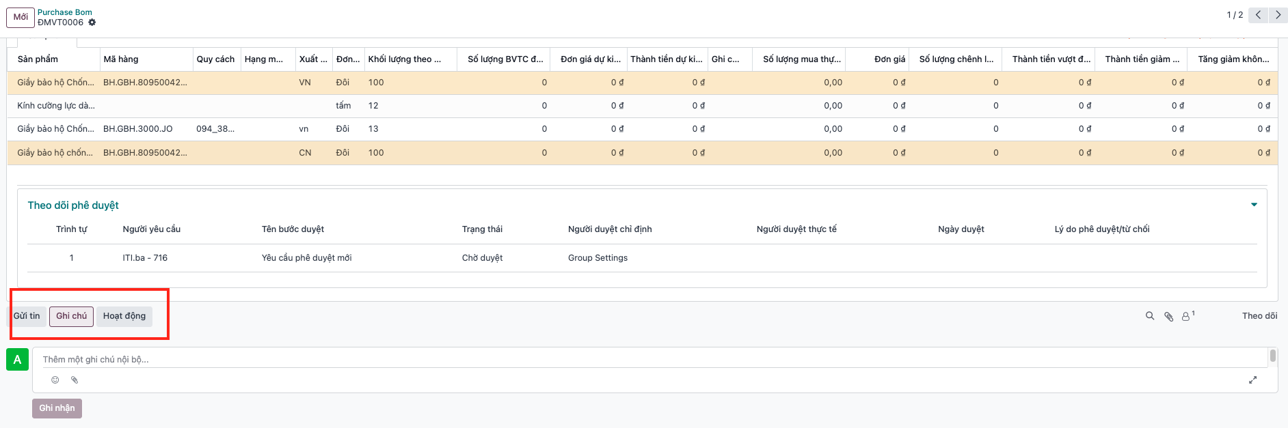The width and height of the screenshot is (1288, 428).
Task: Go to the previous record arrow
Action: click(x=1258, y=15)
